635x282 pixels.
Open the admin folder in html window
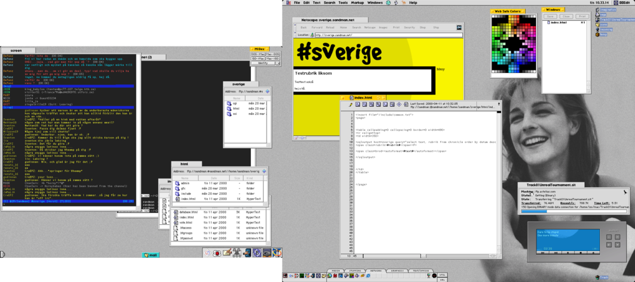(x=184, y=184)
